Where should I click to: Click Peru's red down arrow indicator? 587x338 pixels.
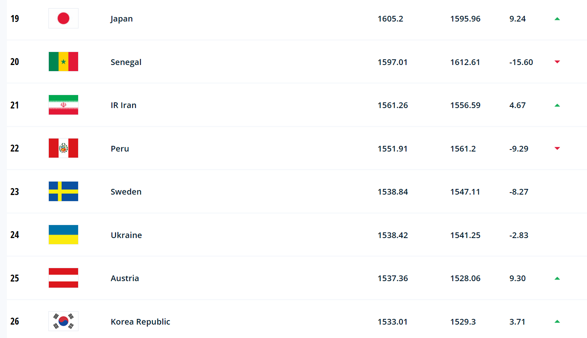(557, 148)
